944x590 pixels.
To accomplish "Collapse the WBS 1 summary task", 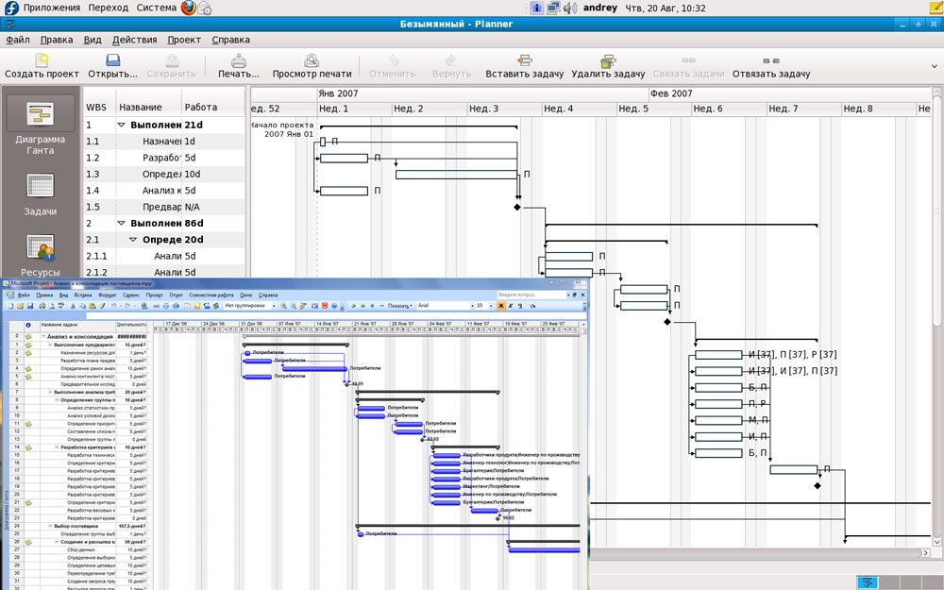I will point(121,125).
